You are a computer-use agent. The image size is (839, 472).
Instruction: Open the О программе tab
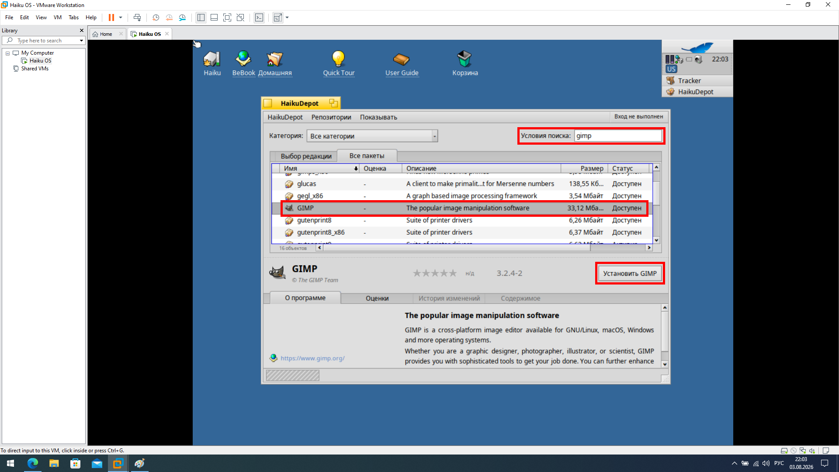point(305,298)
